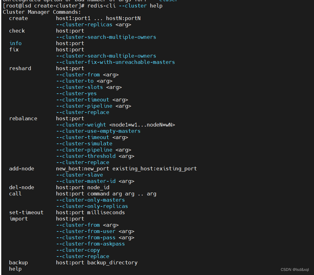The height and width of the screenshot is (275, 314).
Task: Click the 'import' command name
Action: (x=18, y=219)
